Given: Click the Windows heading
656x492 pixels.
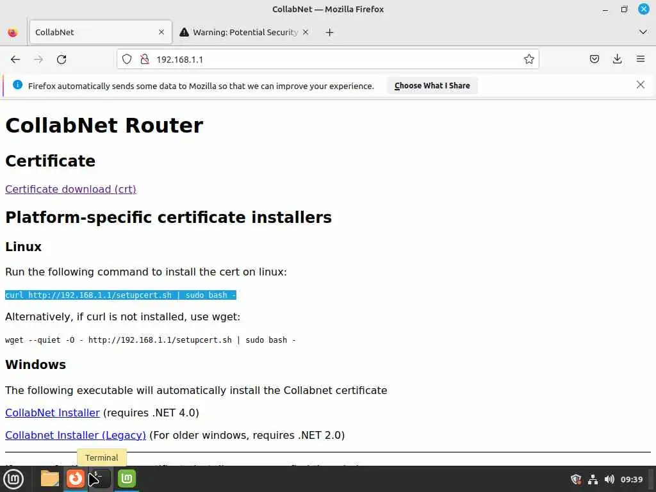Looking at the screenshot, I should 36,365.
